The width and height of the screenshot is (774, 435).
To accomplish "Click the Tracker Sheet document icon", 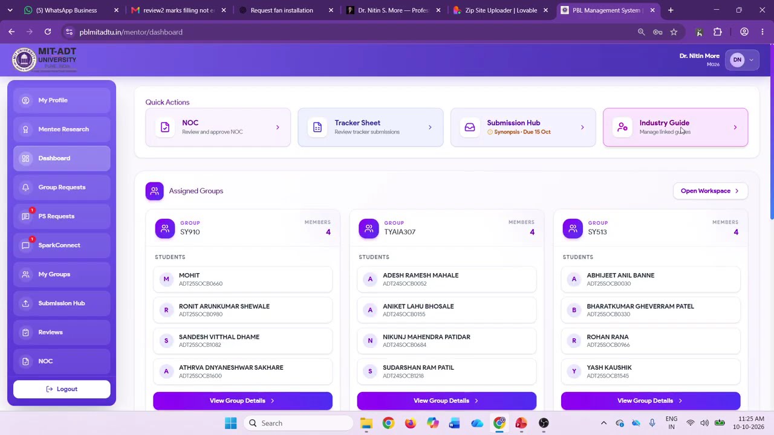I will (317, 127).
